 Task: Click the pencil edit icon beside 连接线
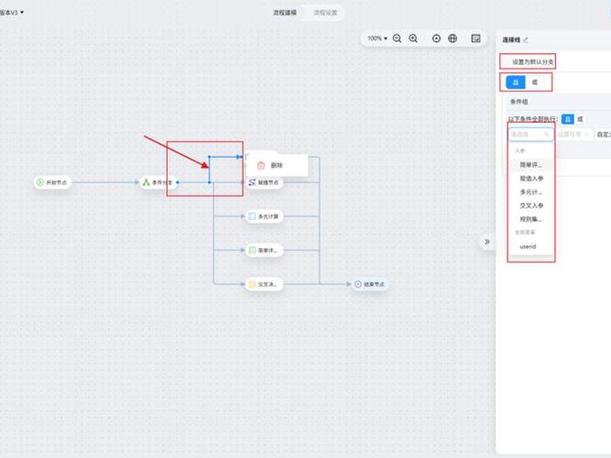click(525, 40)
